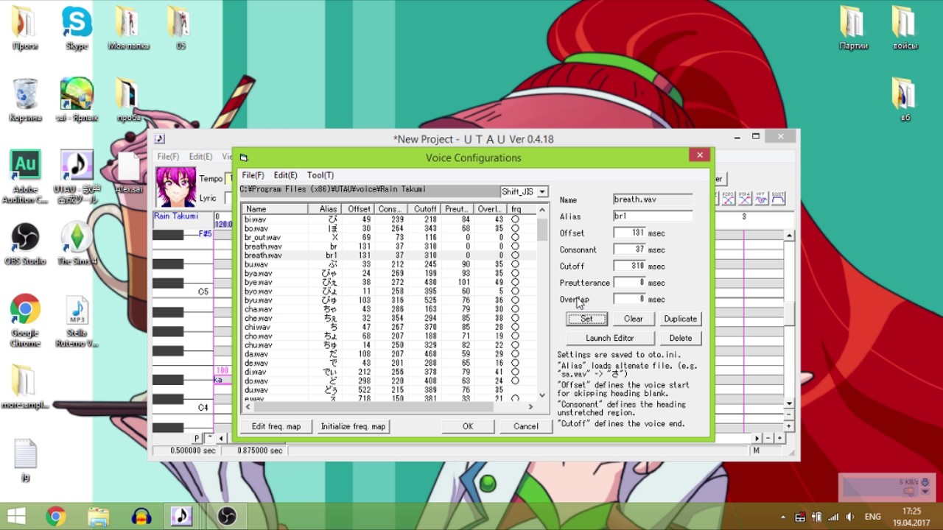This screenshot has height=530, width=943.
Task: Click the Rain Takumi voicebank avatar
Action: tap(176, 187)
